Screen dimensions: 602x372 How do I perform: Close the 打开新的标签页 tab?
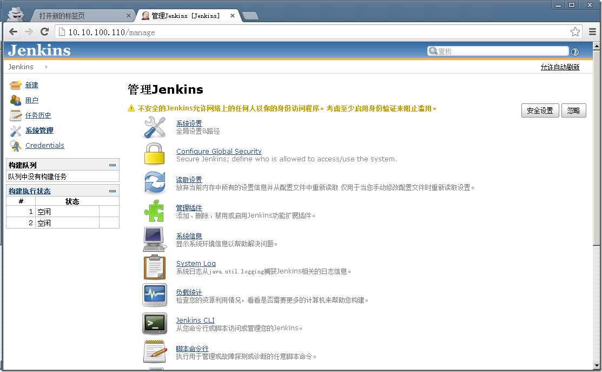(x=129, y=16)
